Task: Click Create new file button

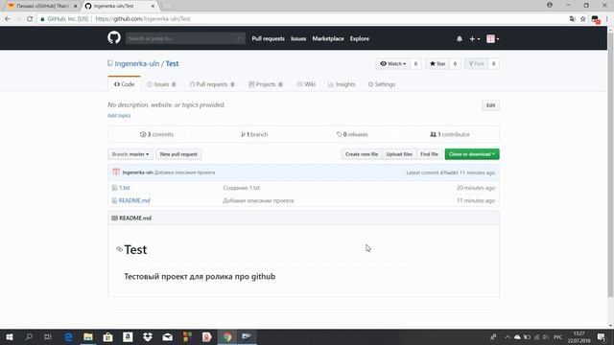Action: pyautogui.click(x=362, y=154)
